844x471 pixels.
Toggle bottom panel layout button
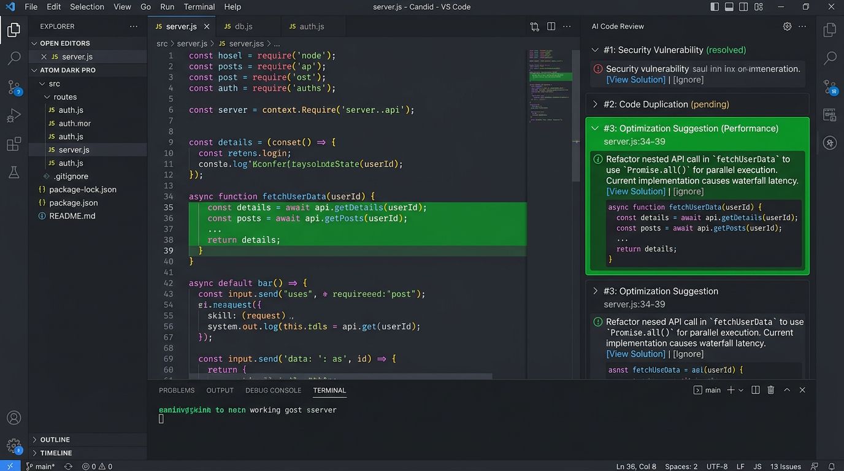pyautogui.click(x=729, y=7)
